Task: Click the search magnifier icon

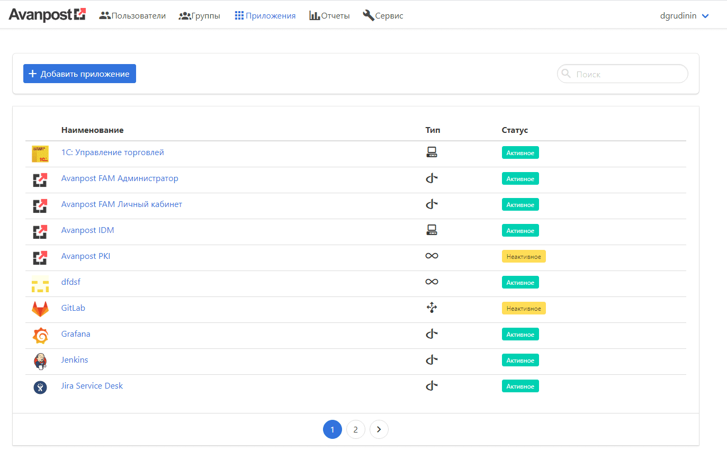Action: click(x=566, y=74)
